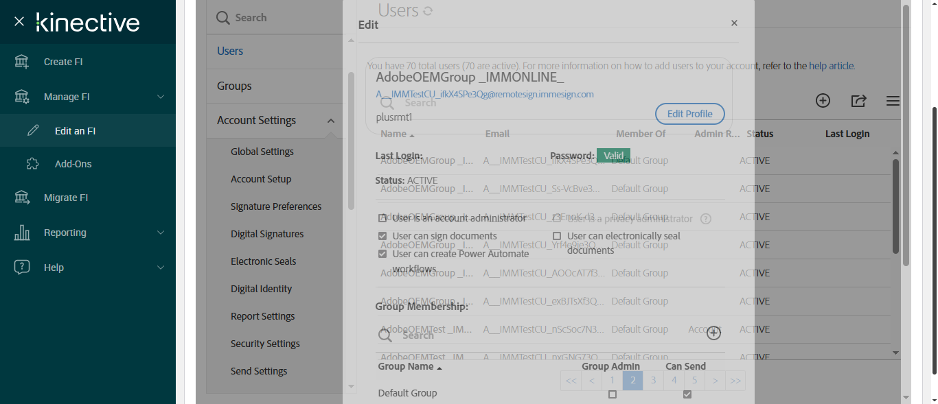Select Groups in the side navigation
Image resolution: width=938 pixels, height=404 pixels.
click(234, 86)
